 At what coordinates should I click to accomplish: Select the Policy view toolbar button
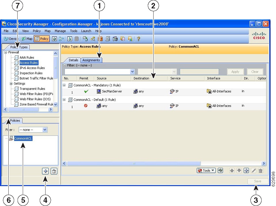tap(42, 39)
